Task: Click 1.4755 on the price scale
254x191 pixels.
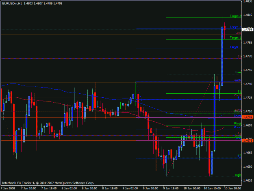Action: tap(247, 70)
